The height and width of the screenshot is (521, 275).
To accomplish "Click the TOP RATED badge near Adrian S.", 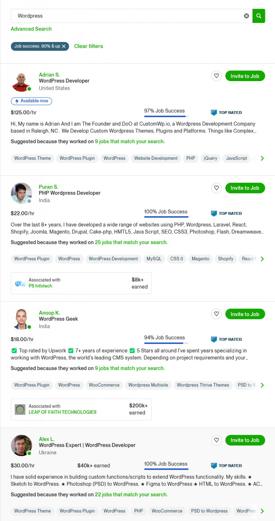I will pyautogui.click(x=226, y=112).
